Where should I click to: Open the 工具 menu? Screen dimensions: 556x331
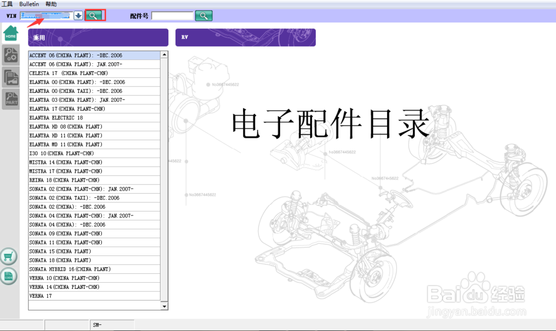7,4
